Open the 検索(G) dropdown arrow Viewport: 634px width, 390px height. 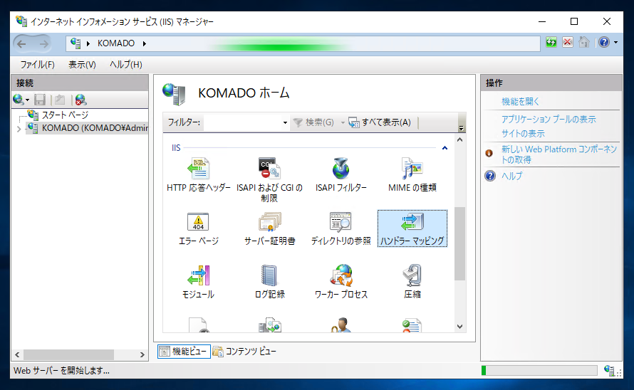[x=343, y=122]
